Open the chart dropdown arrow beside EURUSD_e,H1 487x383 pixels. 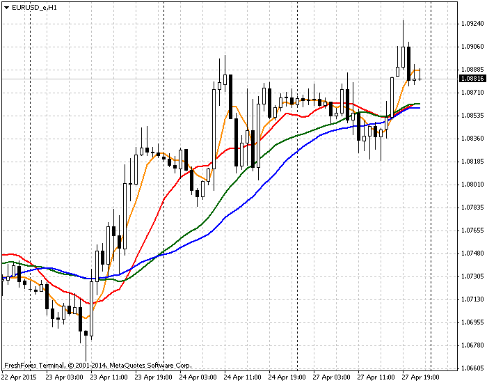(x=7, y=8)
